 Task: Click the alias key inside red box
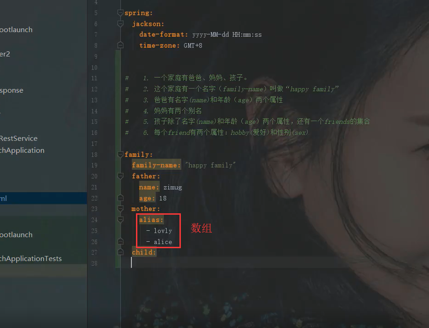[151, 220]
